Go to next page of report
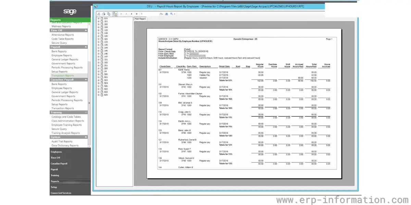 132,14
